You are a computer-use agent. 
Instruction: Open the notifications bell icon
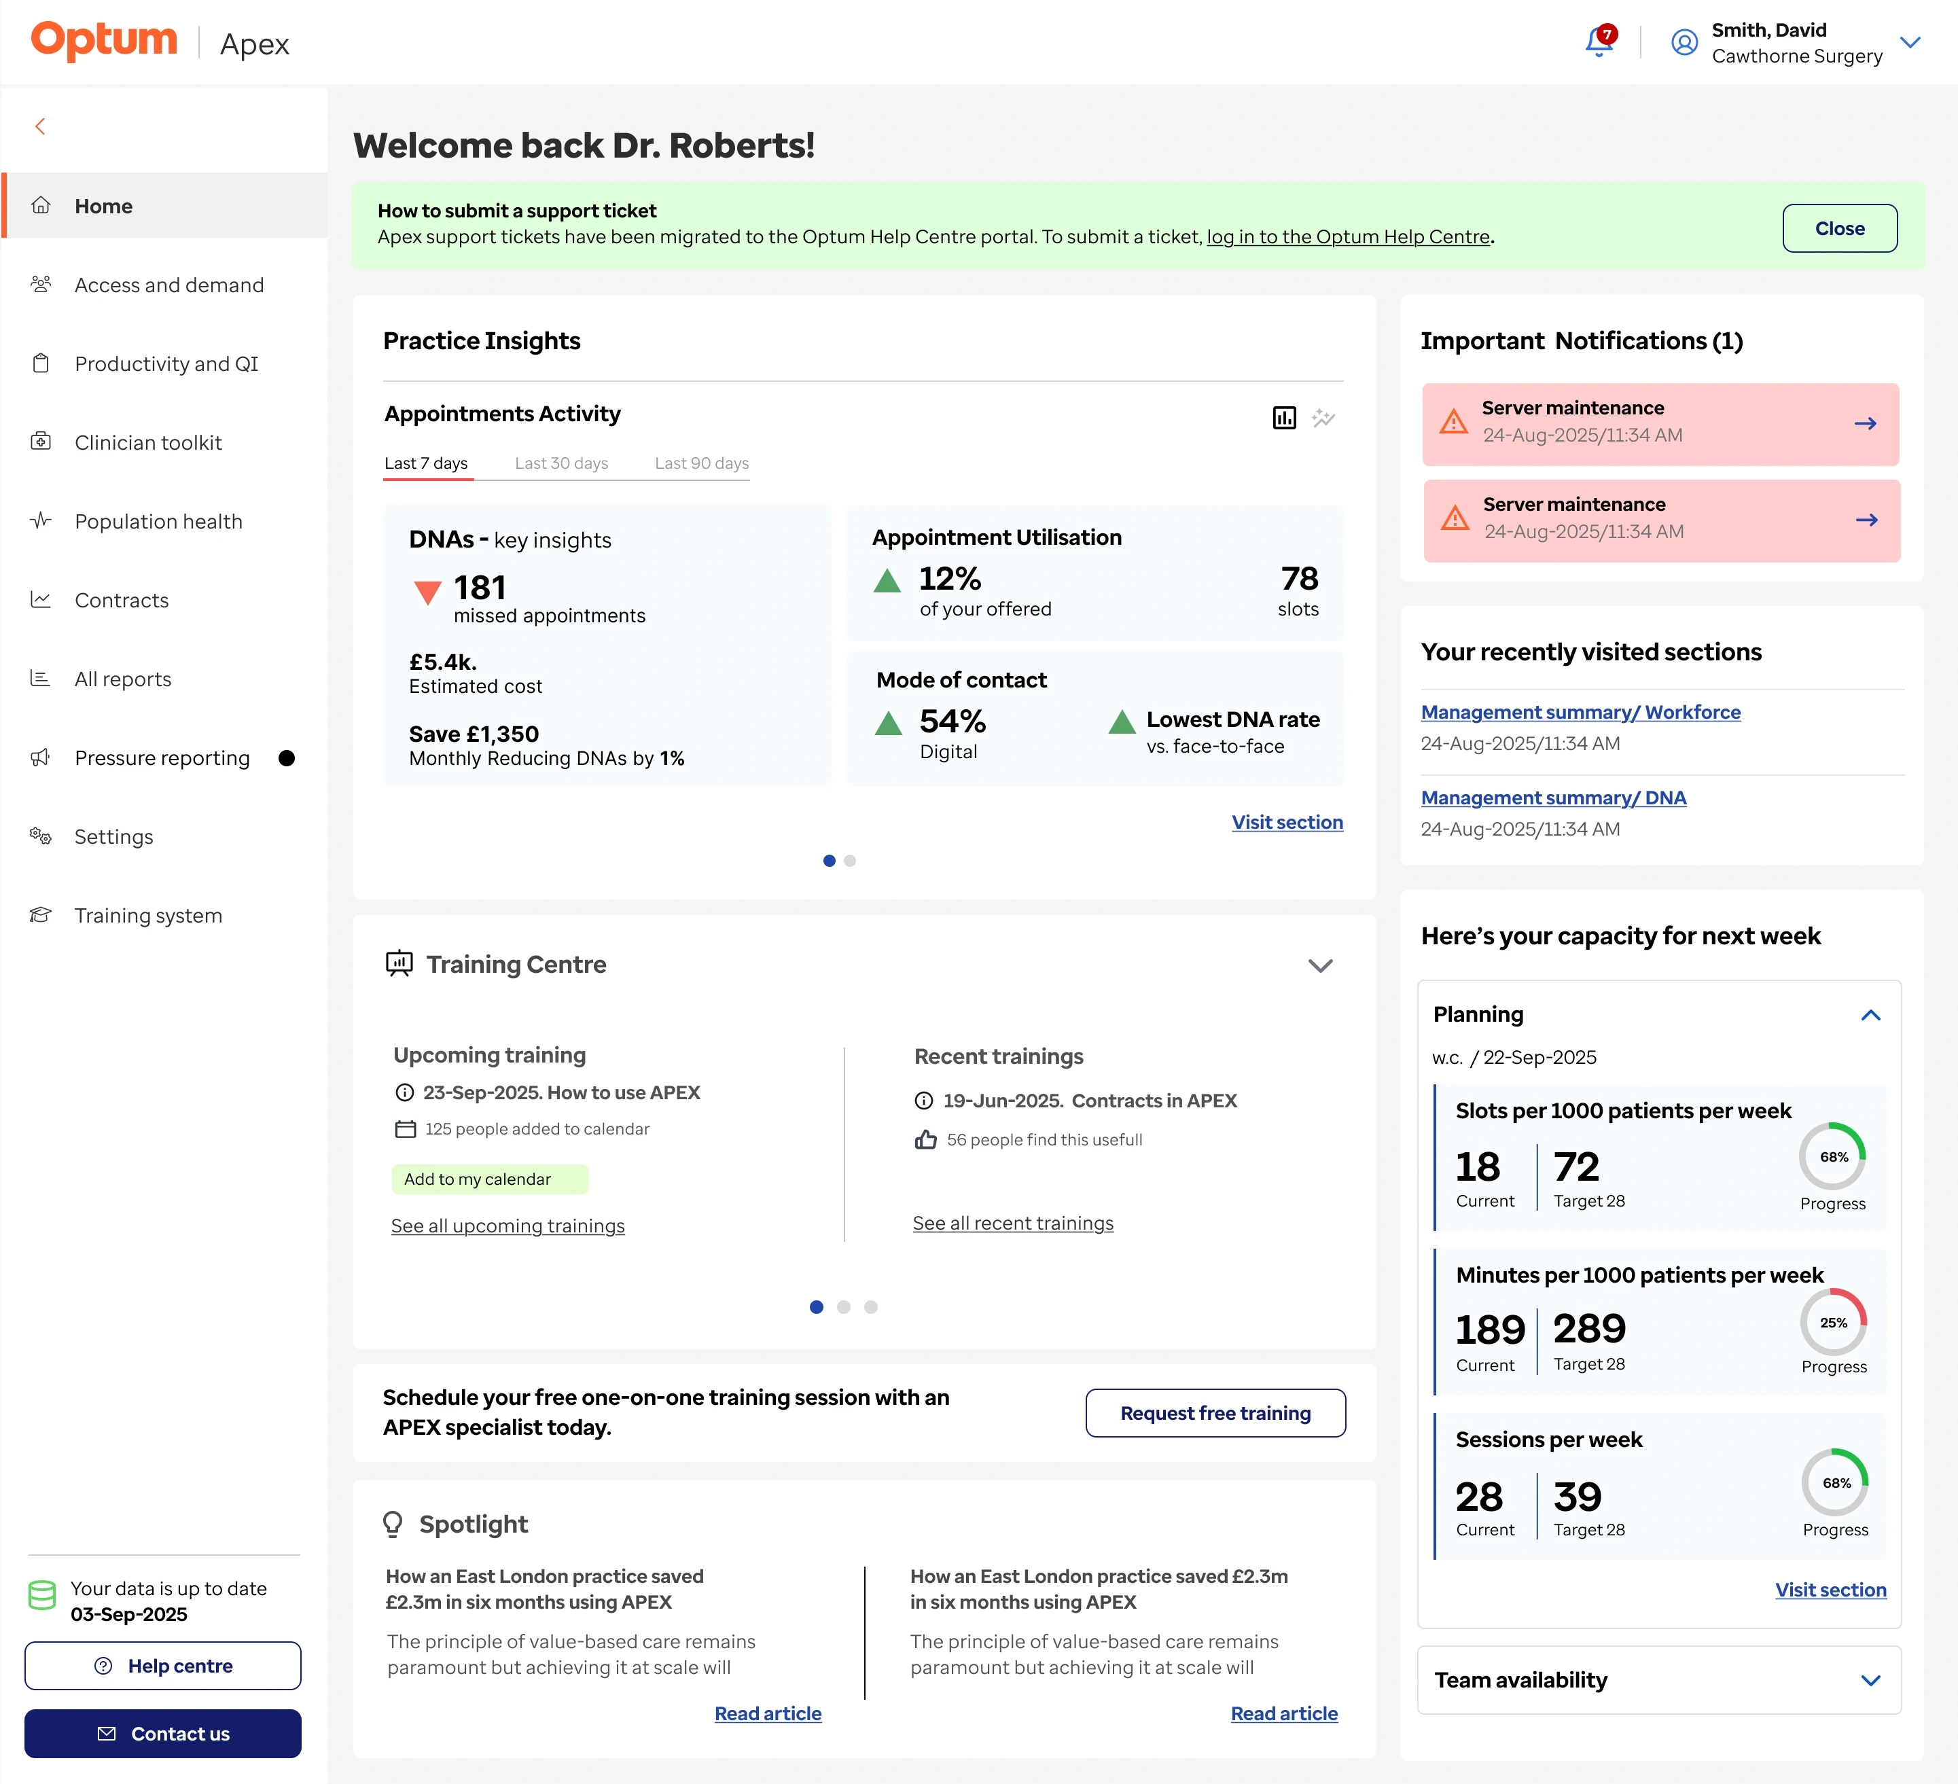[x=1598, y=43]
